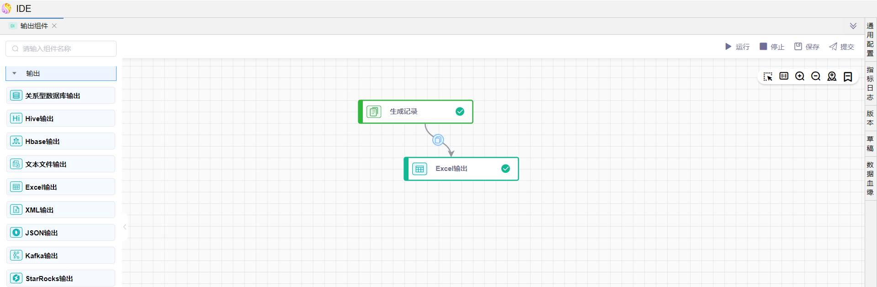The height and width of the screenshot is (287, 877).
Task: Click the green check on 生成记录 node
Action: [x=460, y=112]
